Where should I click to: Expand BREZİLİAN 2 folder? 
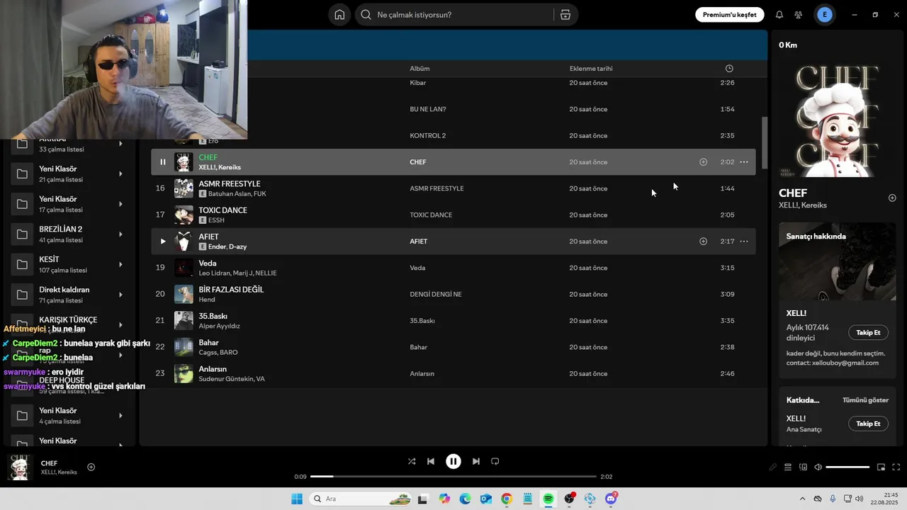pos(120,234)
